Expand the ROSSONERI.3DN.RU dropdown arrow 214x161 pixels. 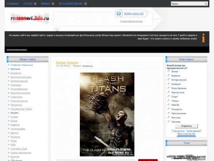pyautogui.click(x=86, y=4)
